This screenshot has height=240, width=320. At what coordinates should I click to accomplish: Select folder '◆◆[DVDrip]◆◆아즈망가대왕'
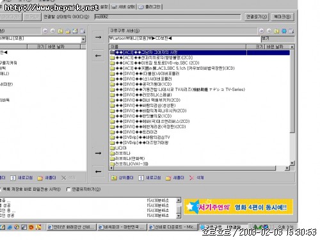click(x=140, y=143)
